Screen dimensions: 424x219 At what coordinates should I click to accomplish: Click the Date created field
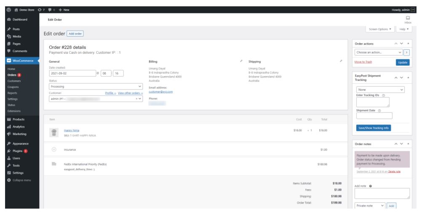tap(72, 73)
